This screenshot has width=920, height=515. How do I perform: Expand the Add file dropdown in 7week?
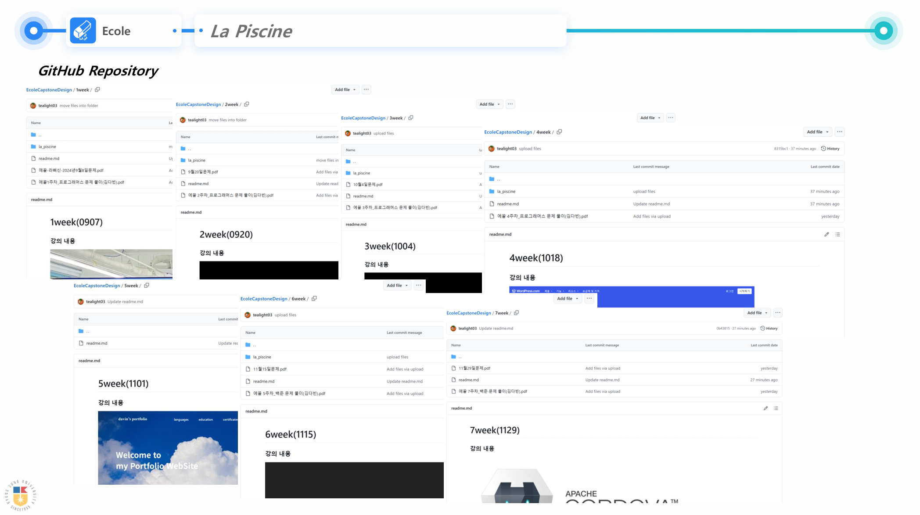pos(757,313)
